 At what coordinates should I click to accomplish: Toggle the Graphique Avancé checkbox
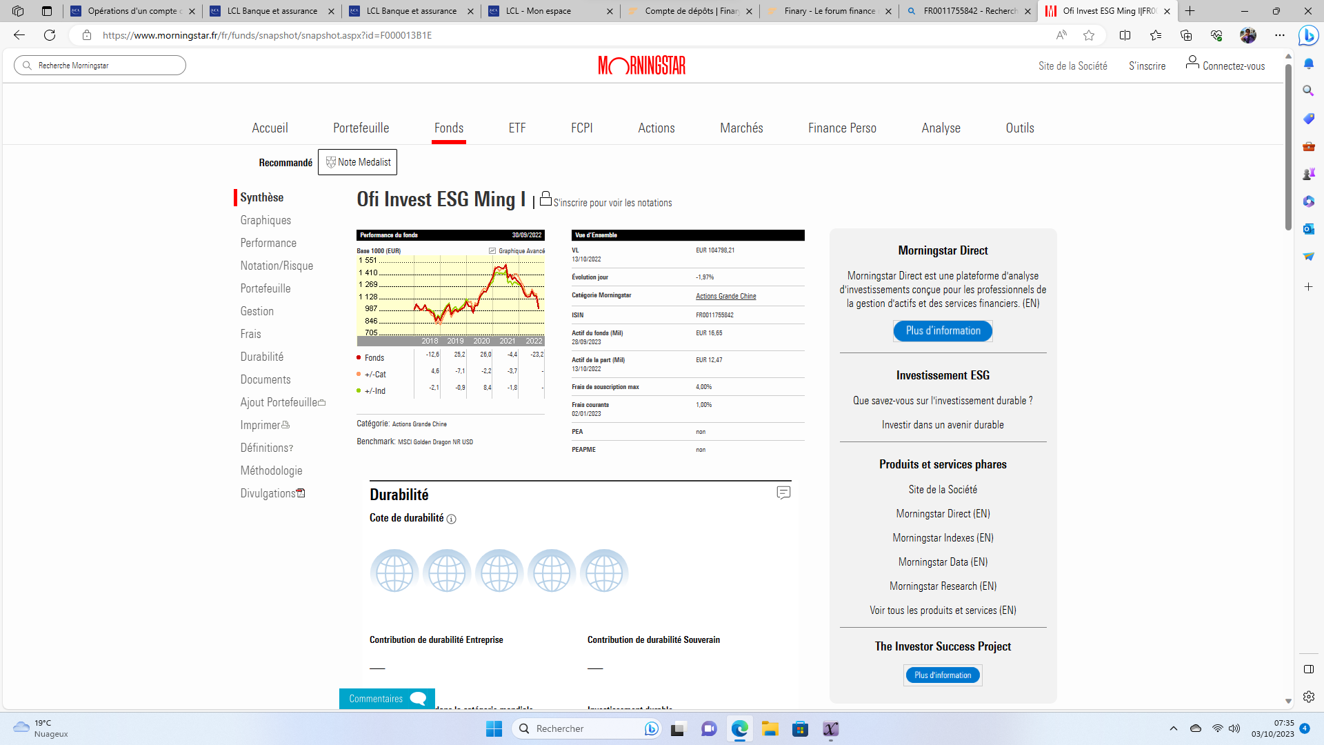click(492, 251)
